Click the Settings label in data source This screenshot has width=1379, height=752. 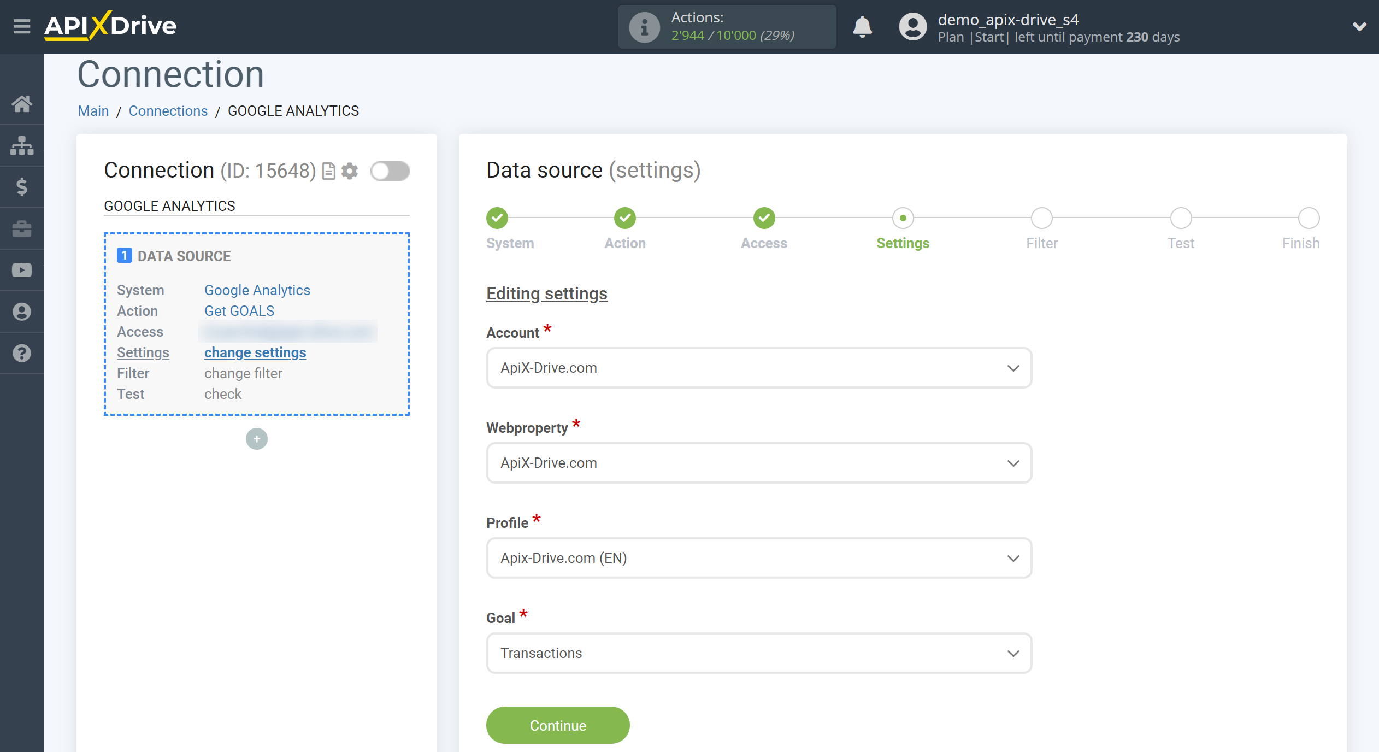(143, 352)
